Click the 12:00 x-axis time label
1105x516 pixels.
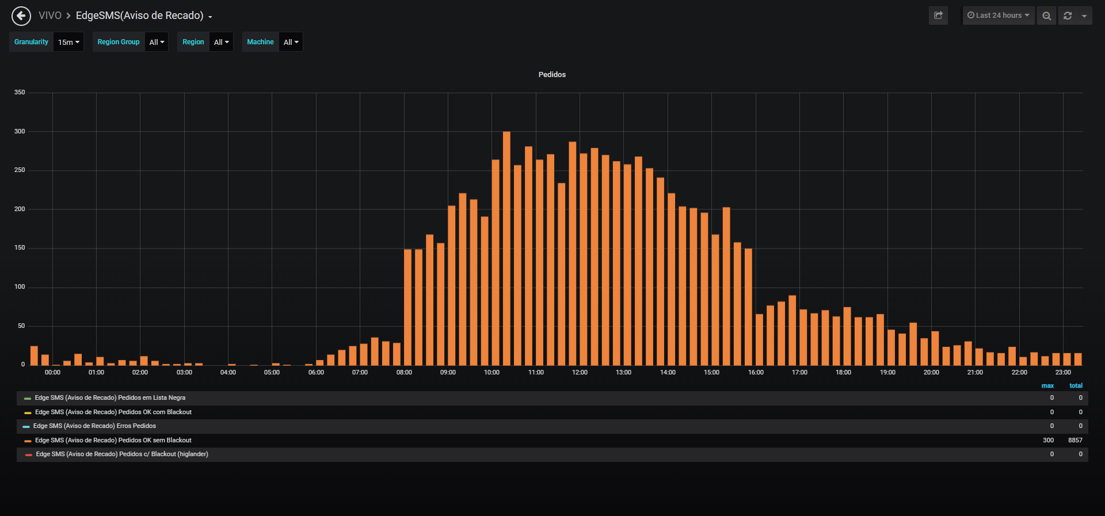point(580,372)
